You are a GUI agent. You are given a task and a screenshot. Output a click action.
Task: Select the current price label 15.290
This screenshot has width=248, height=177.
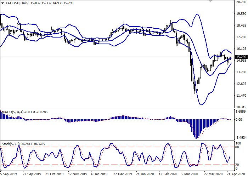[x=241, y=57]
